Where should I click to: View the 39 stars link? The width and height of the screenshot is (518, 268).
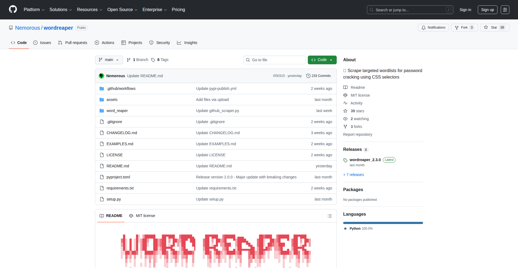pyautogui.click(x=354, y=111)
